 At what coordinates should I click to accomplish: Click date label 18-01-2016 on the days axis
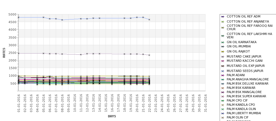point(125,103)
